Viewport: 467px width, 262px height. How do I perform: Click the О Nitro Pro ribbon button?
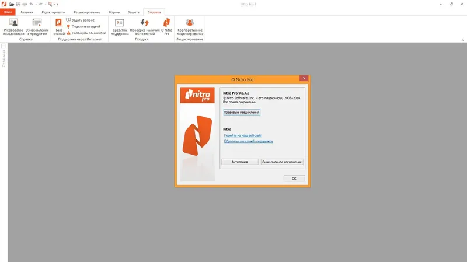[x=166, y=26]
